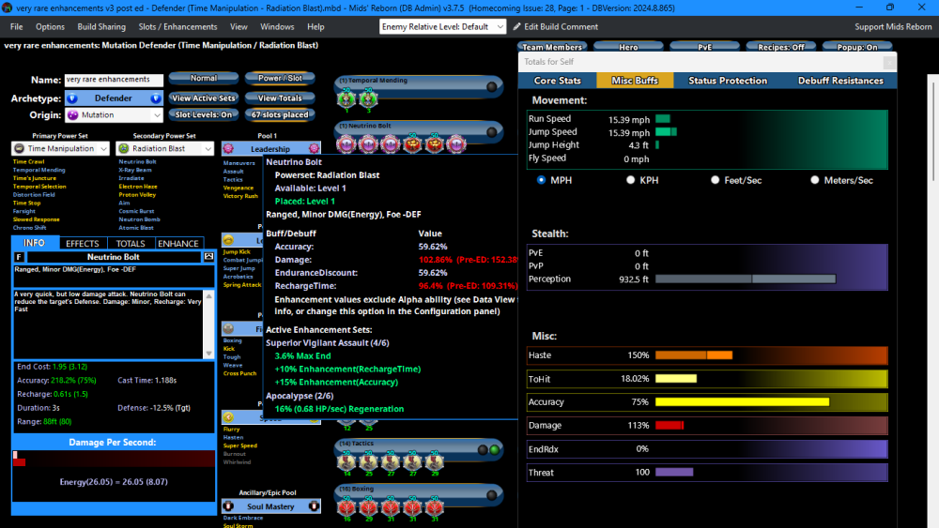
Task: Click into the build Name field
Action: point(113,81)
